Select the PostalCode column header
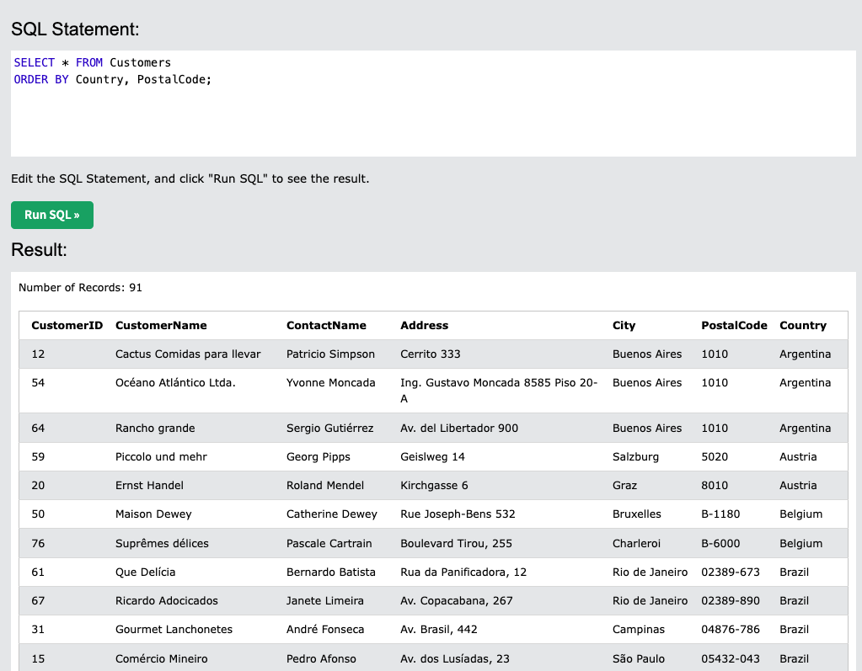 [x=734, y=325]
